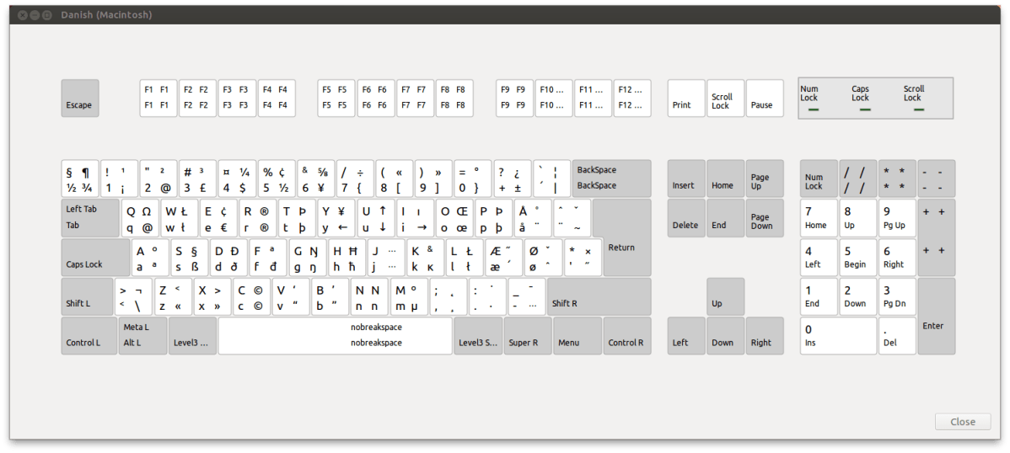
Task: Click the numpad 5 Begin key
Action: pos(858,258)
